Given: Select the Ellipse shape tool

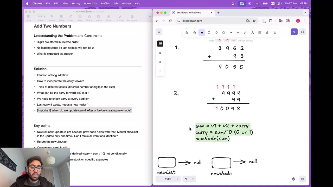Looking at the screenshot, I should pyautogui.click(x=223, y=33).
